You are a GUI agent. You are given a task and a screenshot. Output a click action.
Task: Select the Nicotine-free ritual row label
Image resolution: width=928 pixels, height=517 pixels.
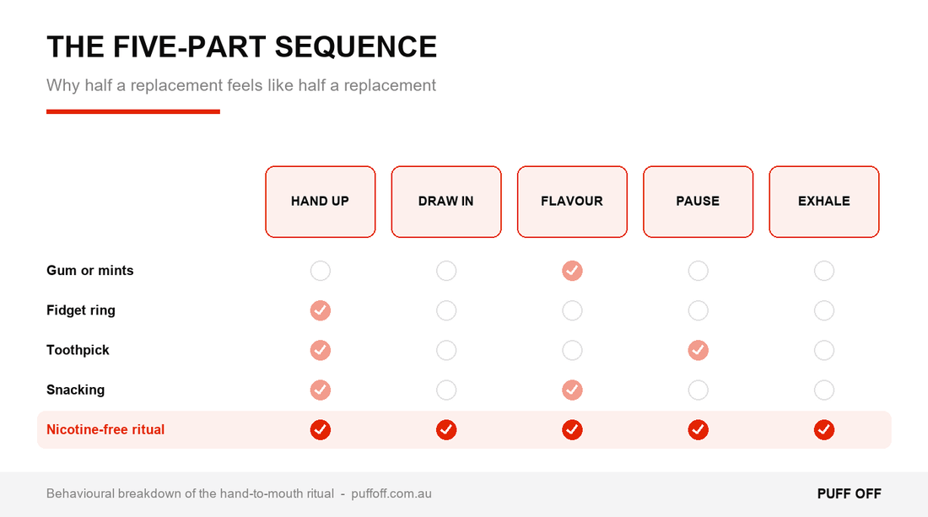tap(105, 429)
